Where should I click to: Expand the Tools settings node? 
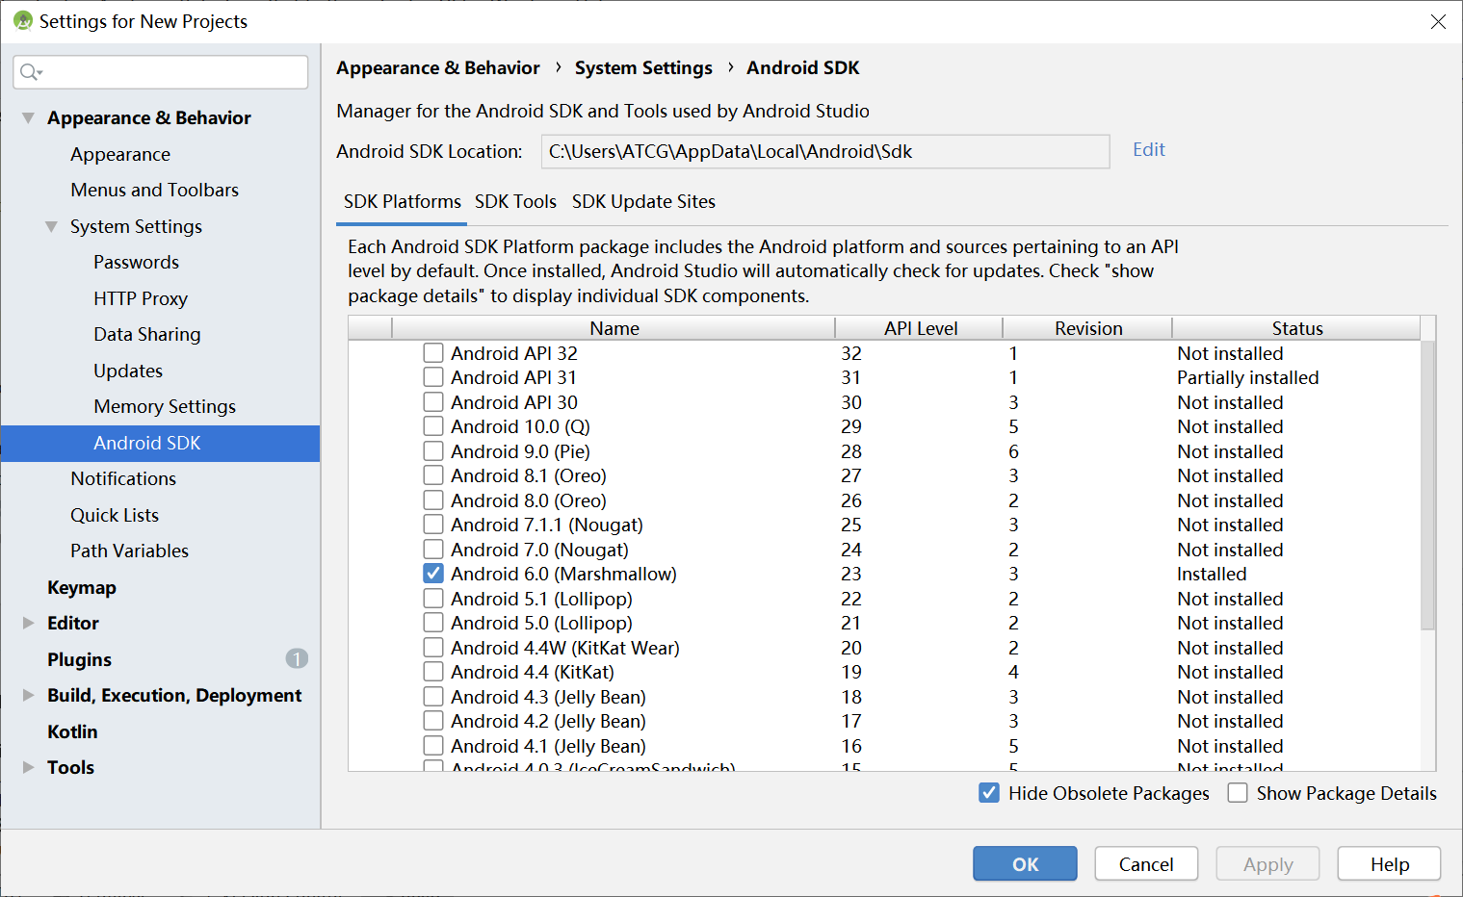click(x=28, y=767)
